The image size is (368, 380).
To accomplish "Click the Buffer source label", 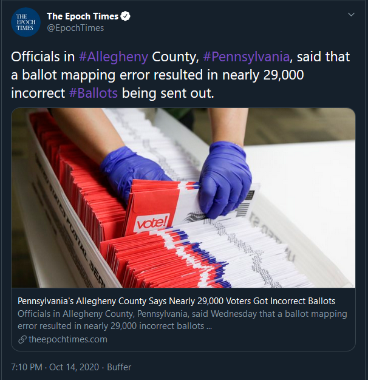I will [118, 367].
